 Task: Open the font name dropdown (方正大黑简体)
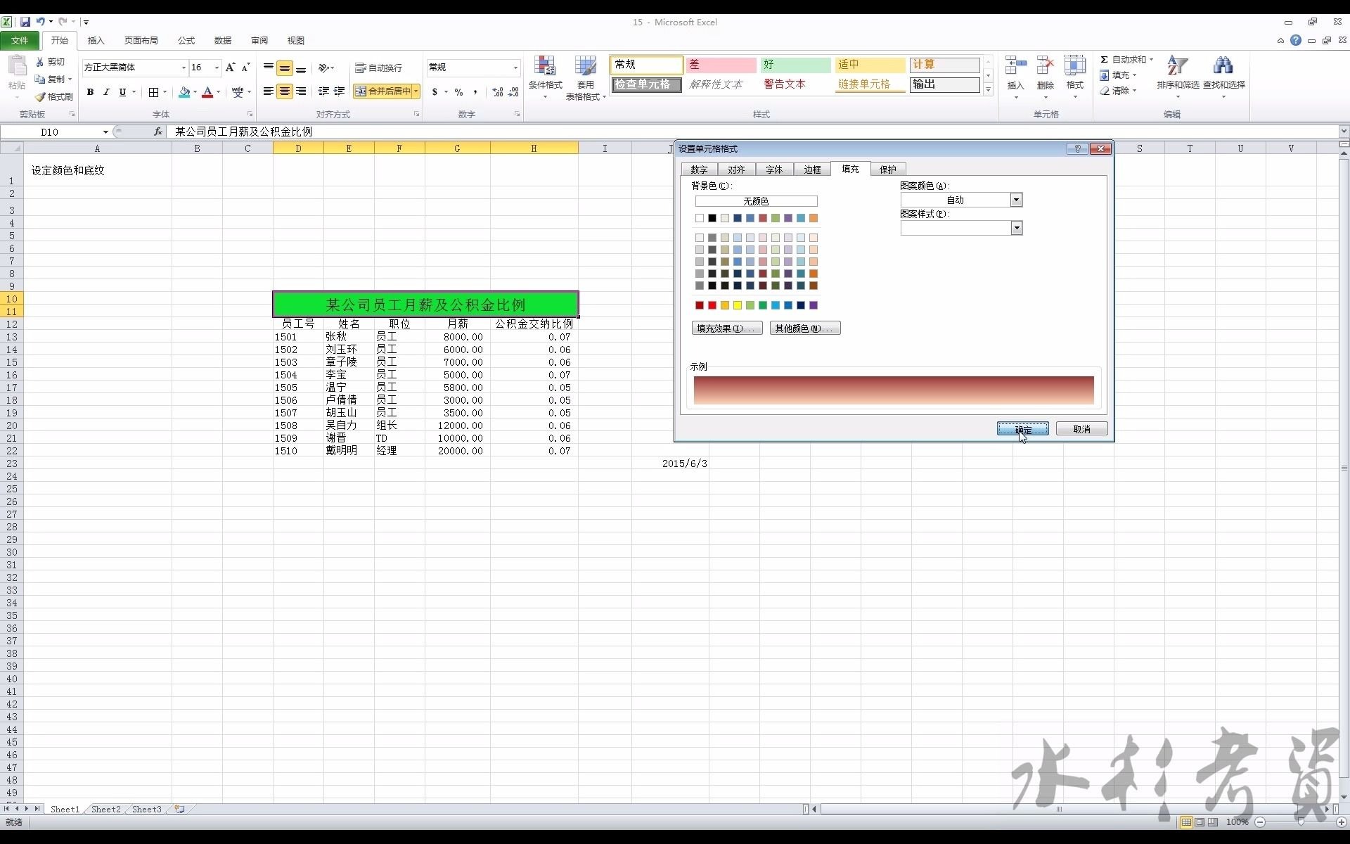pos(184,68)
